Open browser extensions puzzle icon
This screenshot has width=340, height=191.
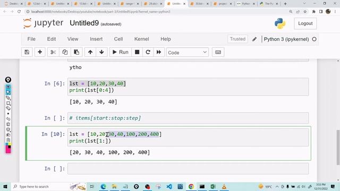coord(313,12)
